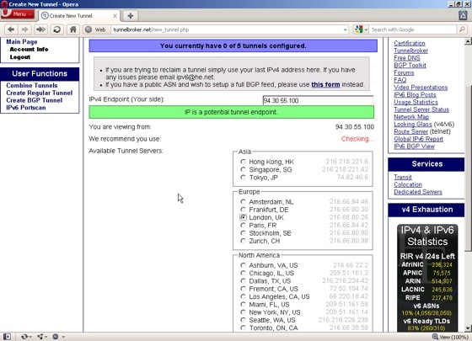Select Tokyo, JP tunnel server

click(243, 178)
